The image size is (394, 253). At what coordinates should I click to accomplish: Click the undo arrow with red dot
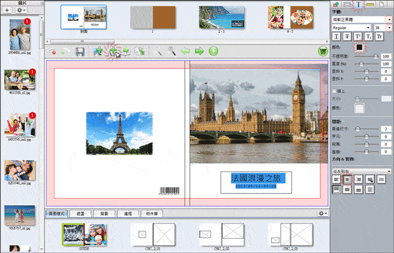pos(51,51)
